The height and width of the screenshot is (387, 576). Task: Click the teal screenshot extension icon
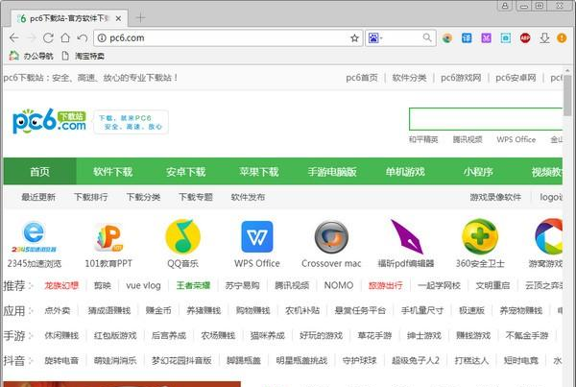coord(506,37)
